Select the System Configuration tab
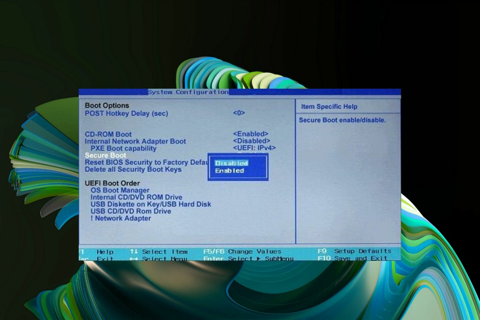The image size is (480, 320). pyautogui.click(x=188, y=92)
